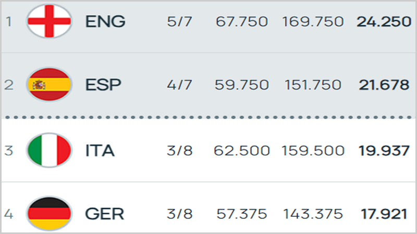The image size is (417, 234).
Task: Select Spain's total coefficient 21.678
Action: click(384, 85)
